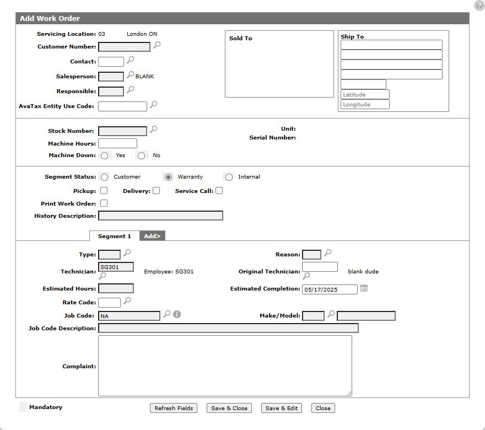Look up a Reason code
The height and width of the screenshot is (430, 485).
328,252
